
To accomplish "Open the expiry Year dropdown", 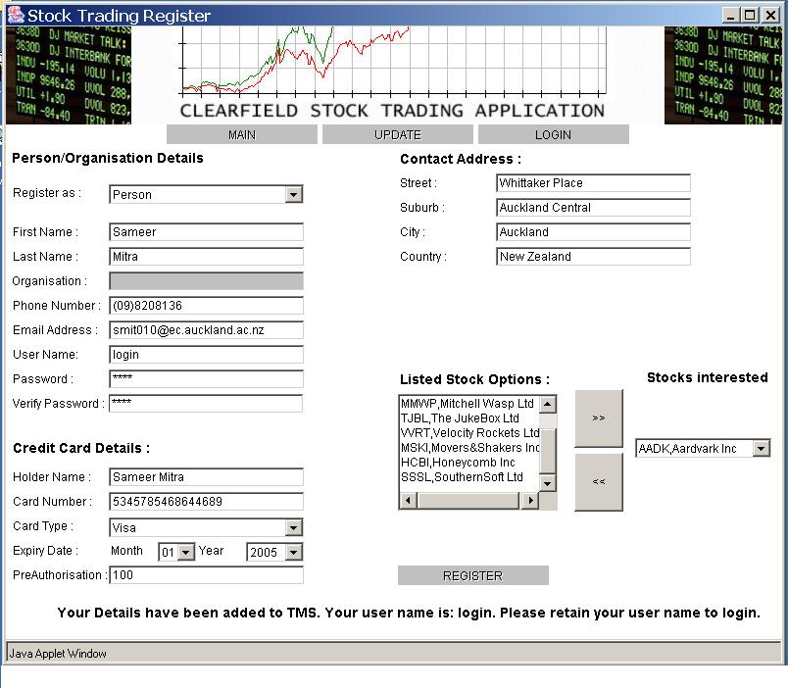I will pyautogui.click(x=294, y=553).
